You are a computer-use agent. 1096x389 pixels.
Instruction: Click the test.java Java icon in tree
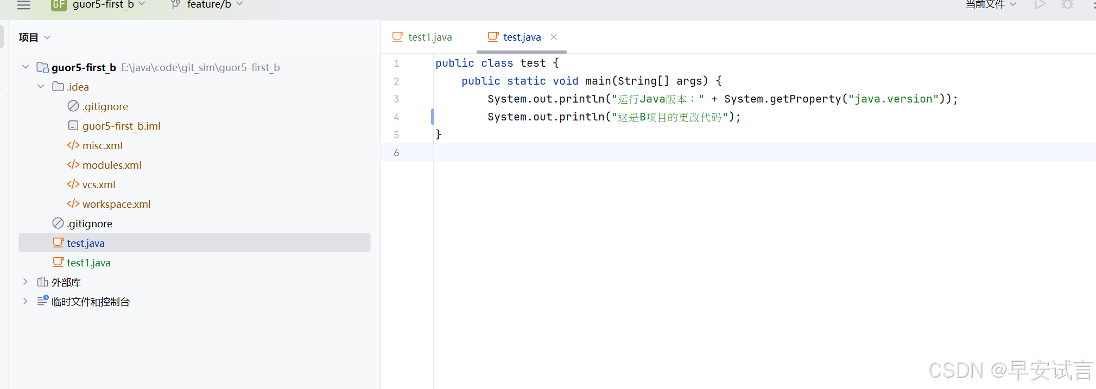58,242
